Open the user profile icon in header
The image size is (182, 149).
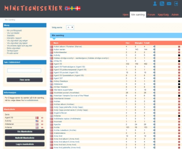point(155,4)
